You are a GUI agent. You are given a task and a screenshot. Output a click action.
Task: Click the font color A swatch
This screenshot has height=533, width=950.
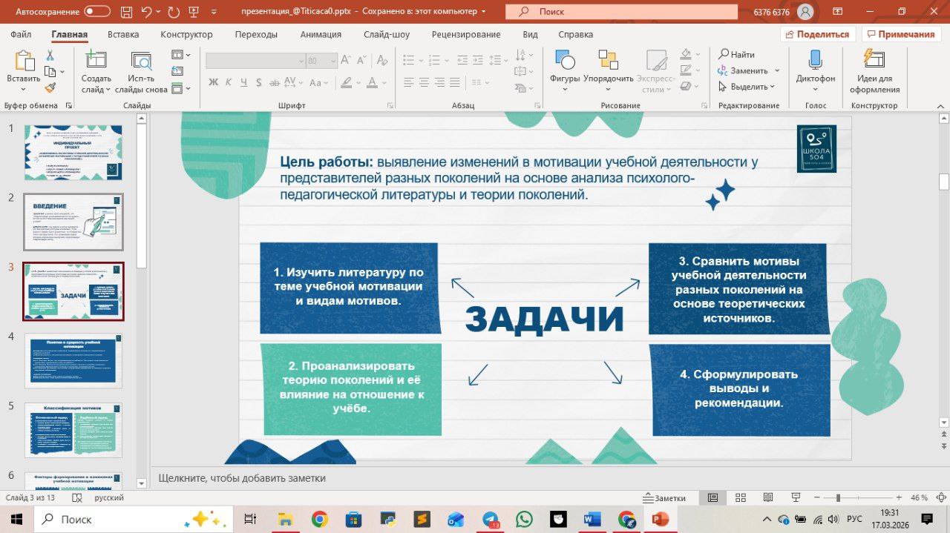[x=373, y=82]
